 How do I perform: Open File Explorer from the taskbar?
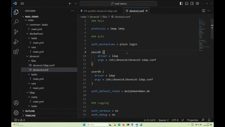[x=115, y=125]
